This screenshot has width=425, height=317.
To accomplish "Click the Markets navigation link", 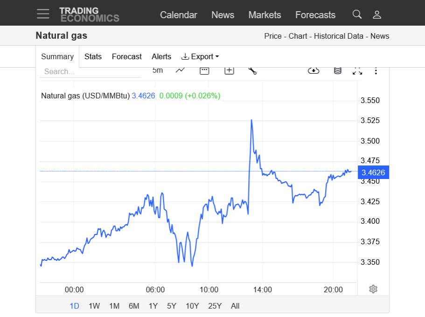I will (265, 15).
